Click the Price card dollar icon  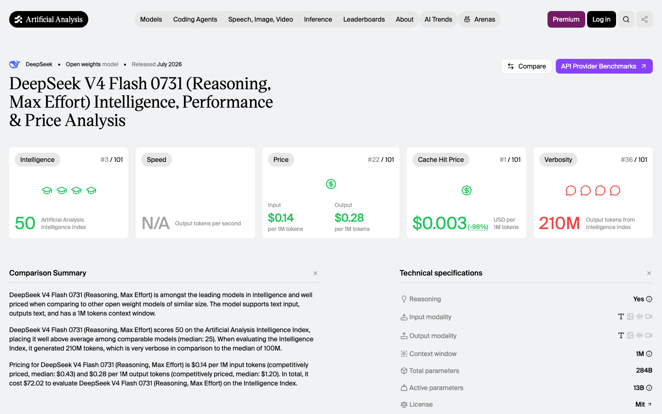click(331, 184)
